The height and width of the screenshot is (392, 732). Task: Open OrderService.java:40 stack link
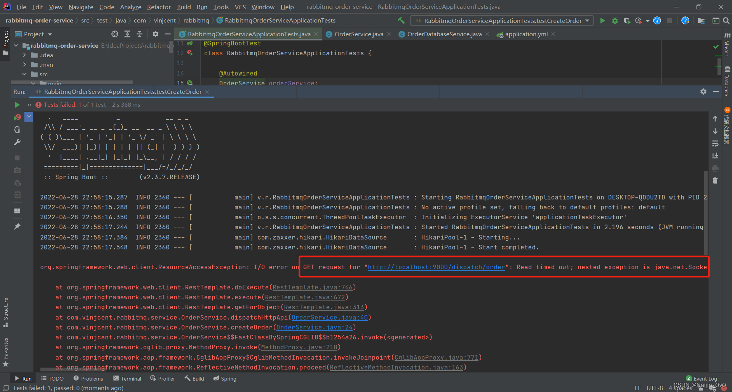(x=330, y=317)
